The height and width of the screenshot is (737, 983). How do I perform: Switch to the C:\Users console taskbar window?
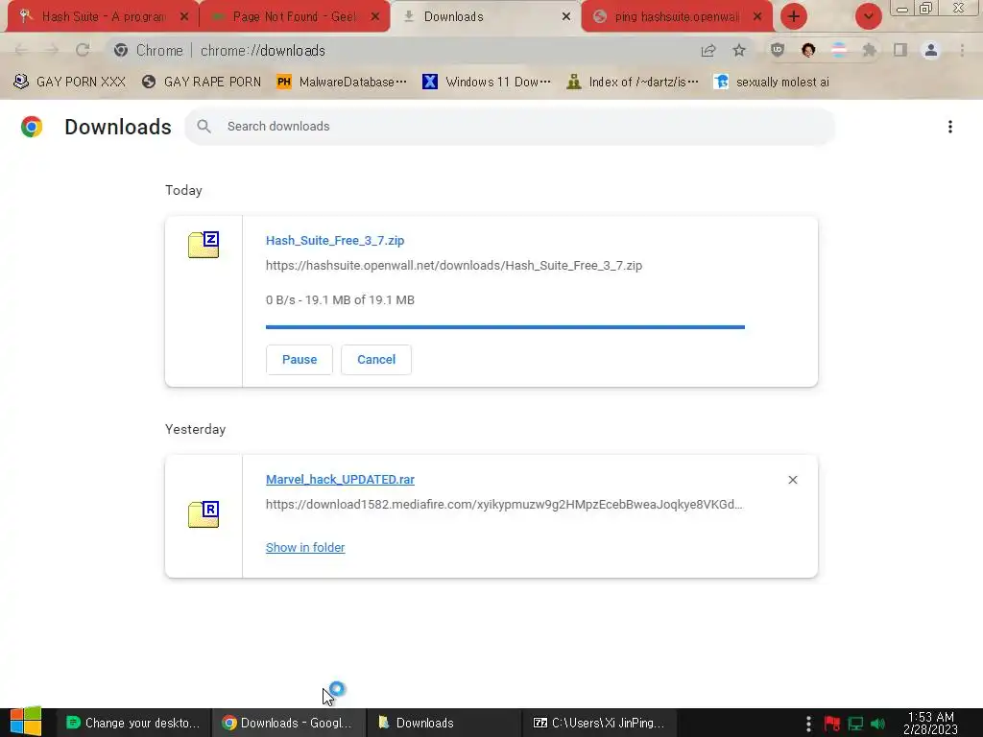pyautogui.click(x=599, y=723)
